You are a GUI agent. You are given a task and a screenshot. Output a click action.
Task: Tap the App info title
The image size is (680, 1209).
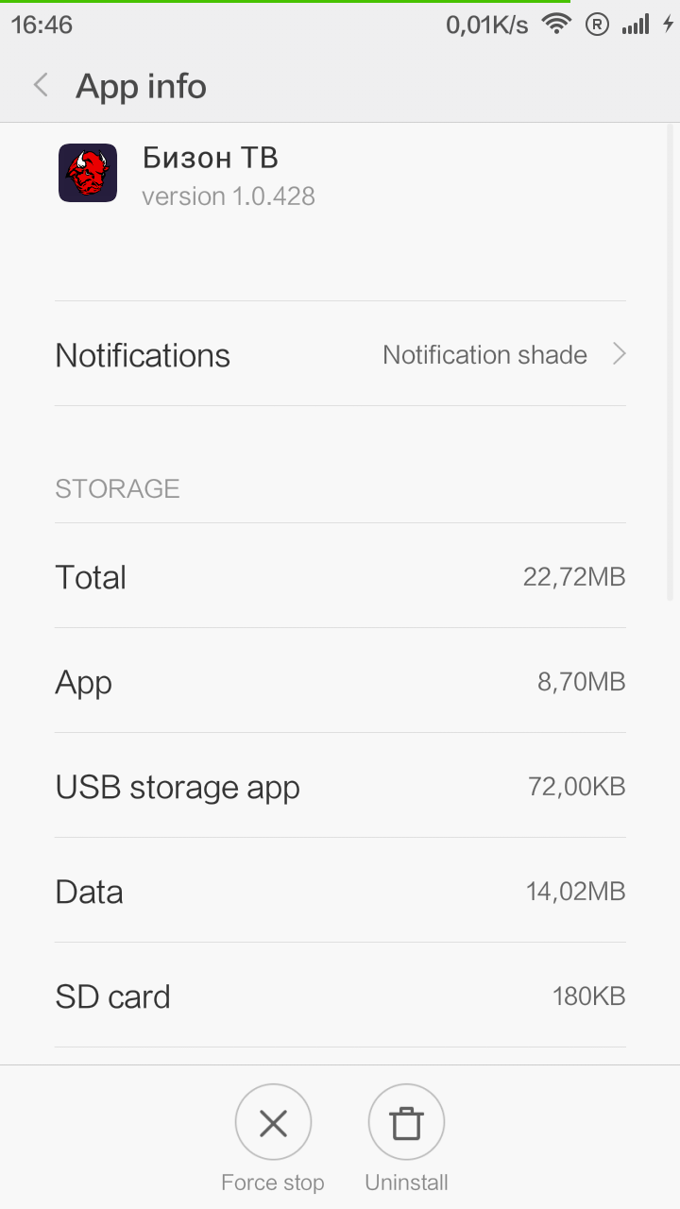coord(141,86)
